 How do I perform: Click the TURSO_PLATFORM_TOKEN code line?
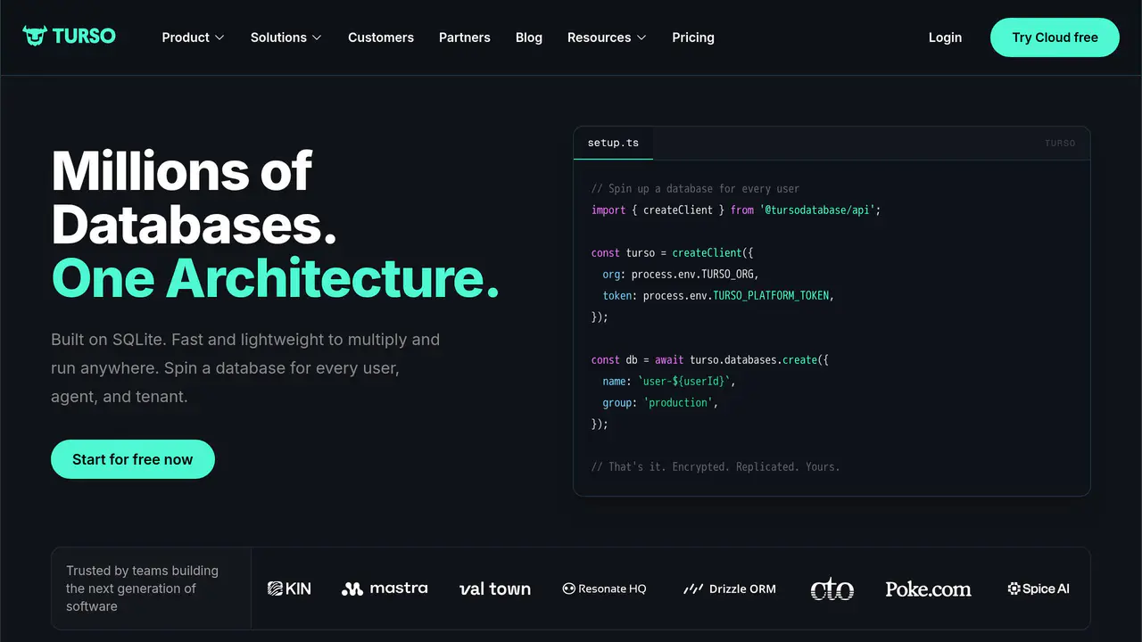718,296
